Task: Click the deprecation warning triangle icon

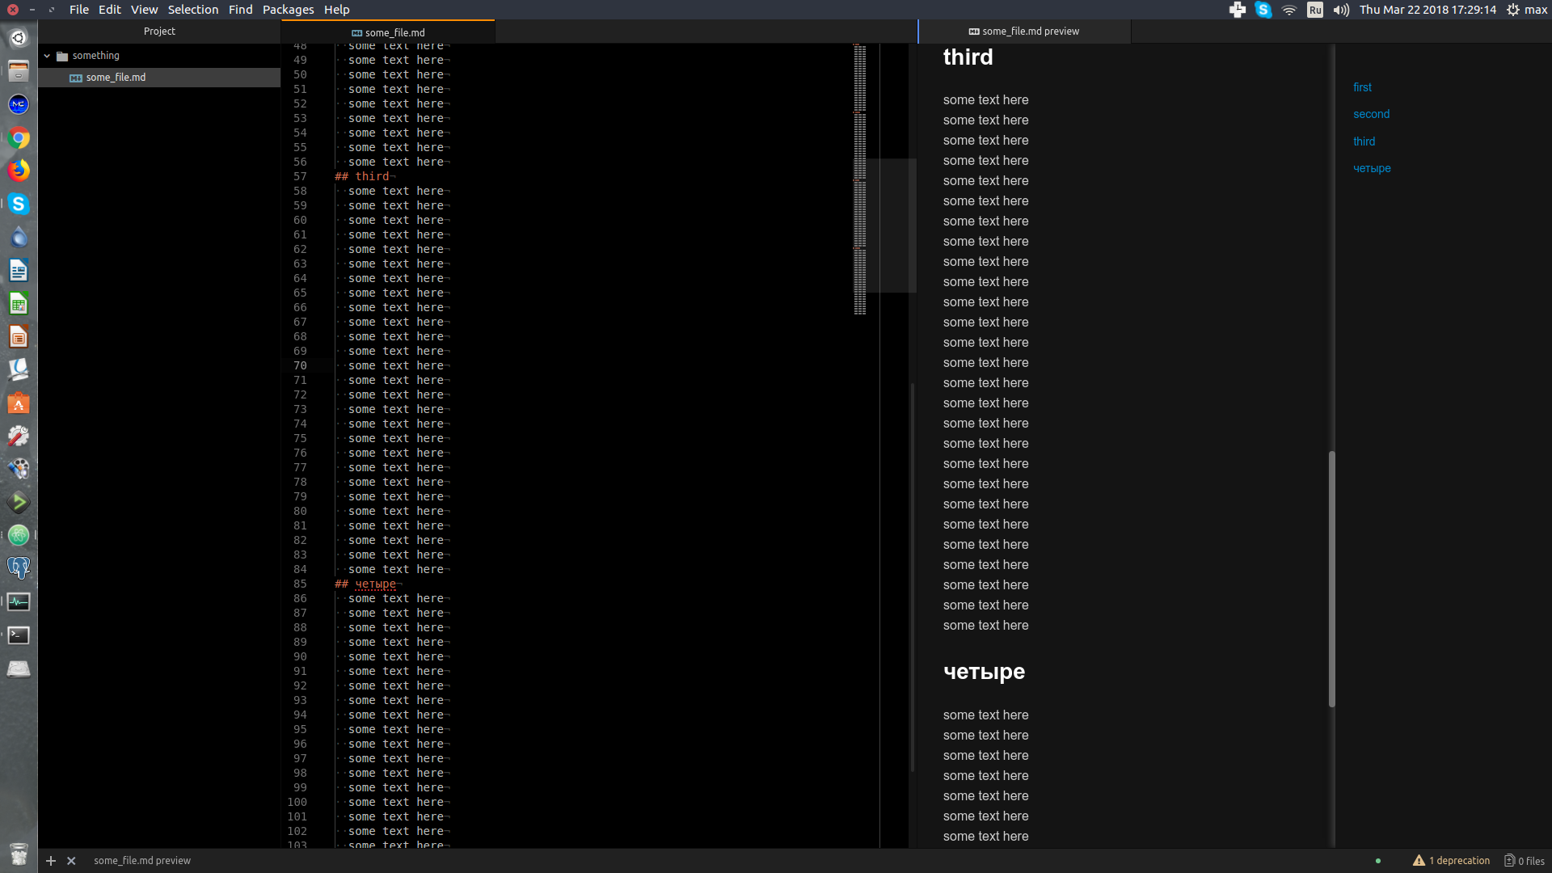Action: coord(1419,861)
